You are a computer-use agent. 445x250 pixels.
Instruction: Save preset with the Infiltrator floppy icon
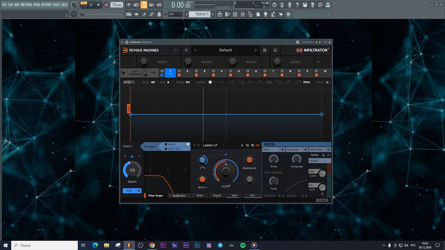click(275, 50)
